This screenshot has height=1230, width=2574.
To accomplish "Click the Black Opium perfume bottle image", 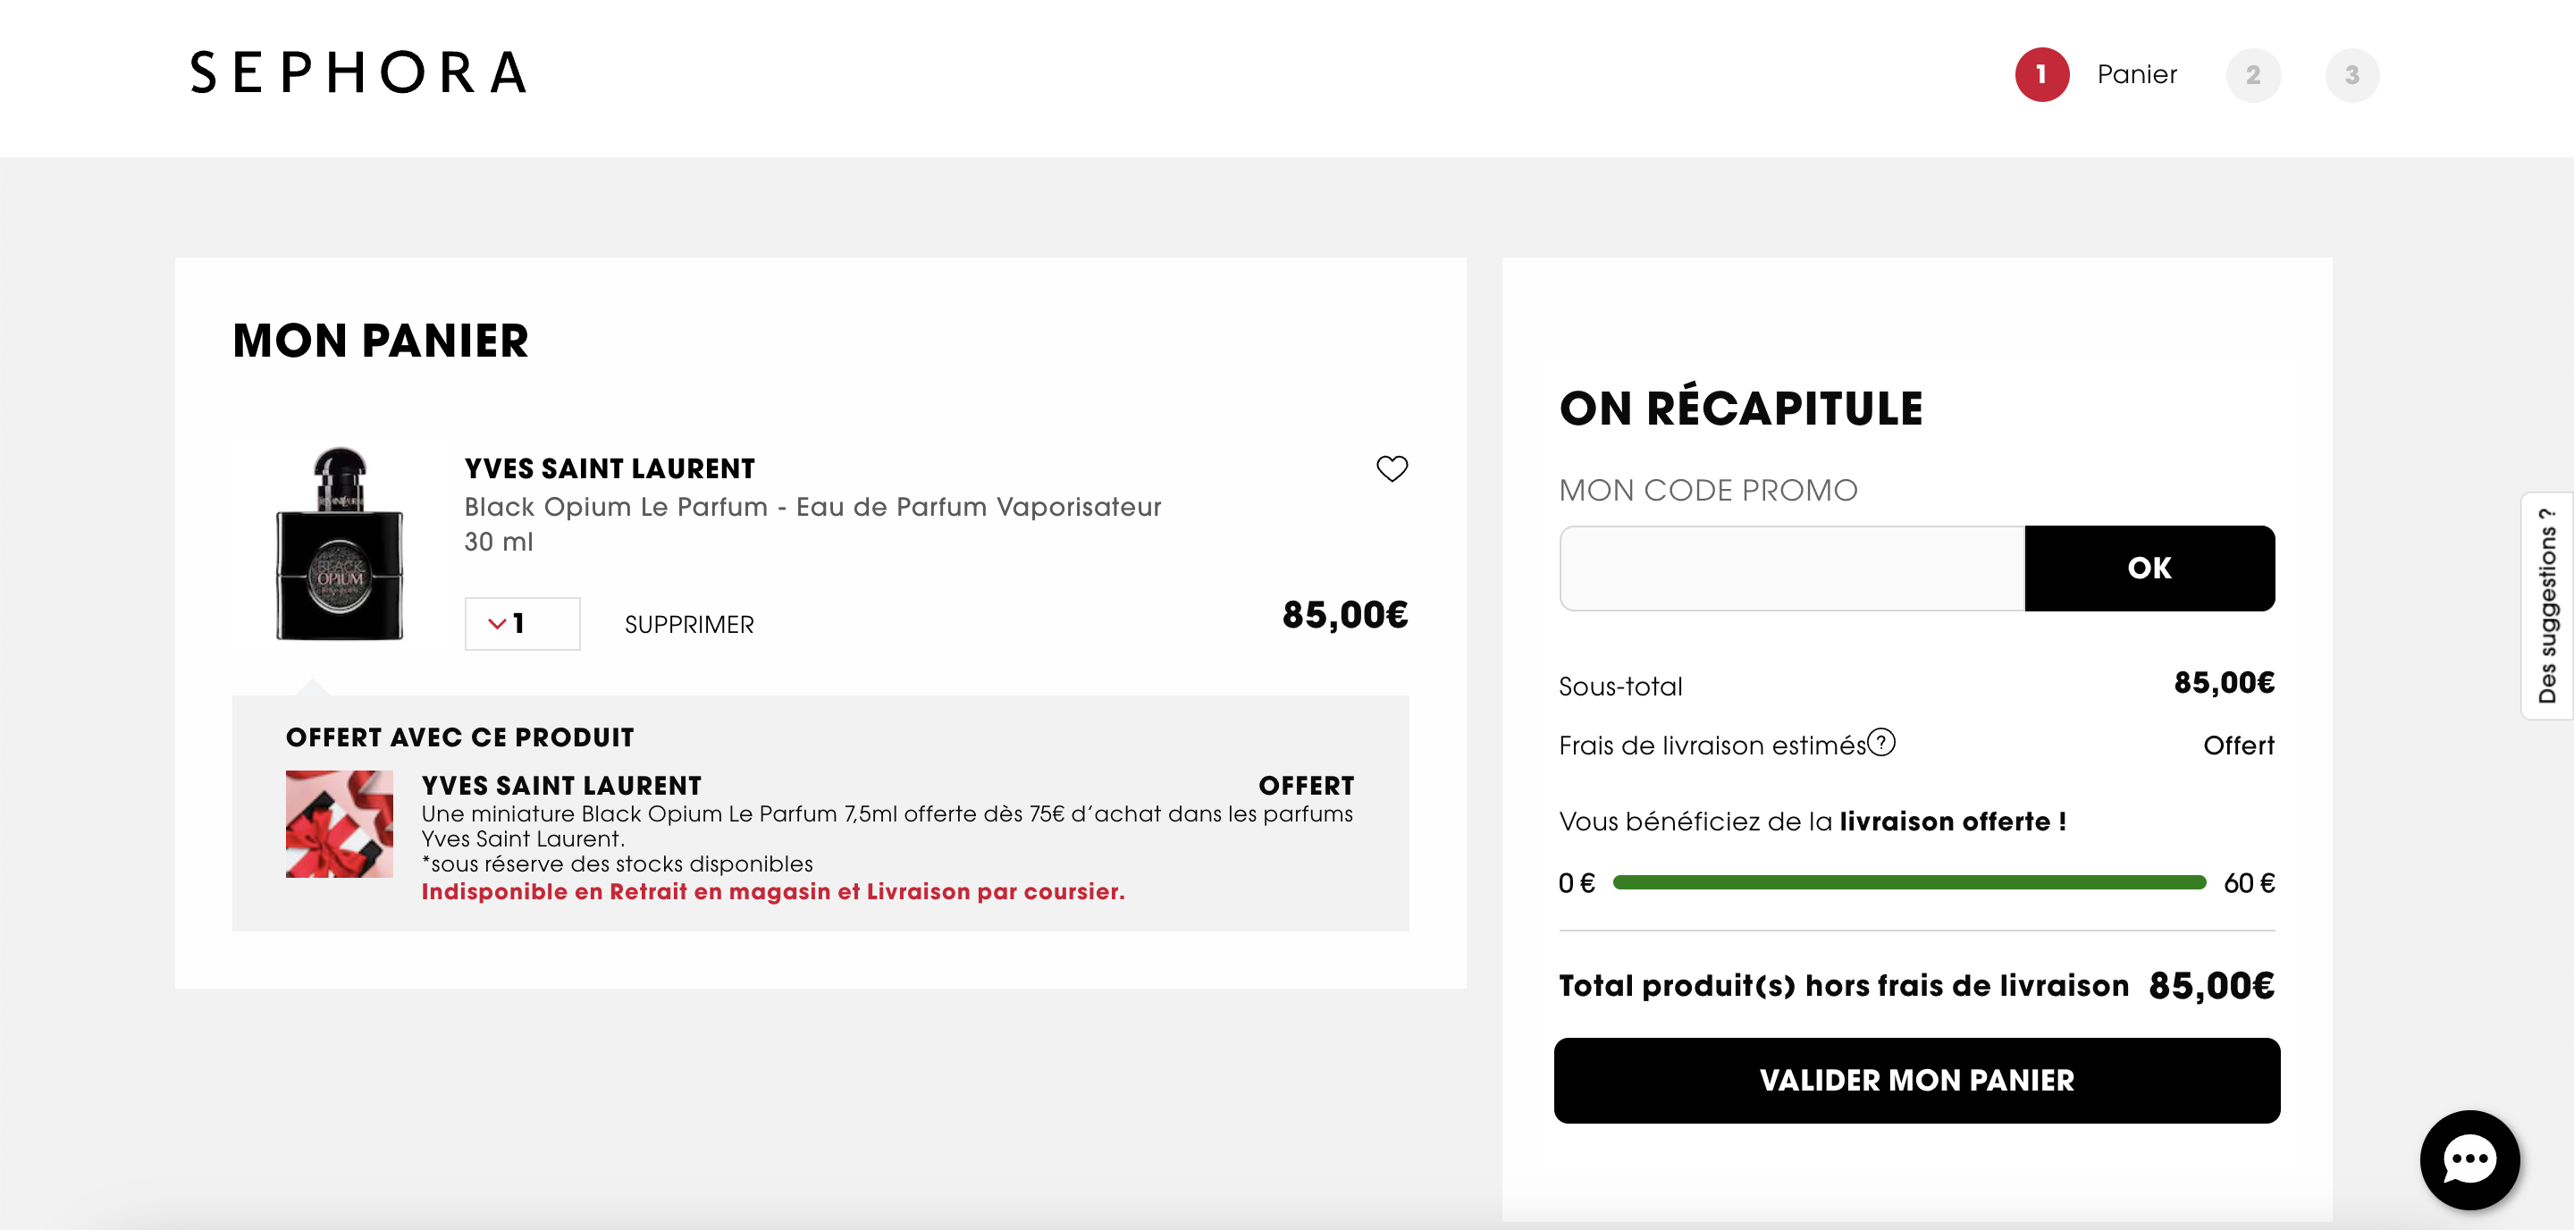I will tap(340, 543).
